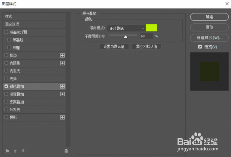231x157 pixels.
Task: Select the 样式 entry in the list
Action: [34, 17]
